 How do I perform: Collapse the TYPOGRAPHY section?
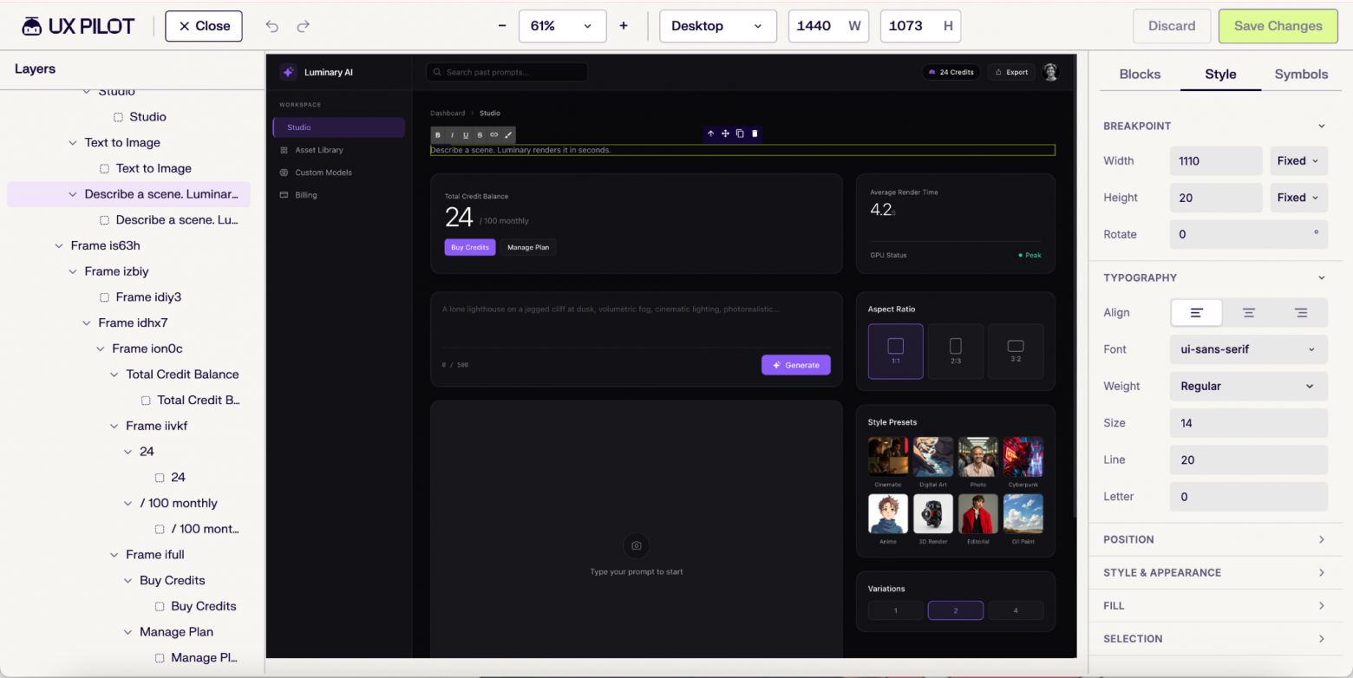tap(1322, 278)
